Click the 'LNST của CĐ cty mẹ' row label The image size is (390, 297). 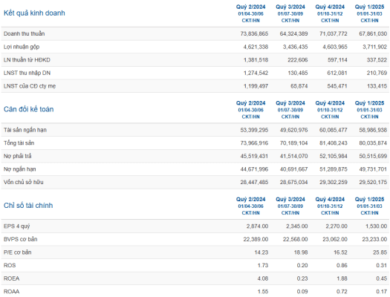tap(30, 86)
